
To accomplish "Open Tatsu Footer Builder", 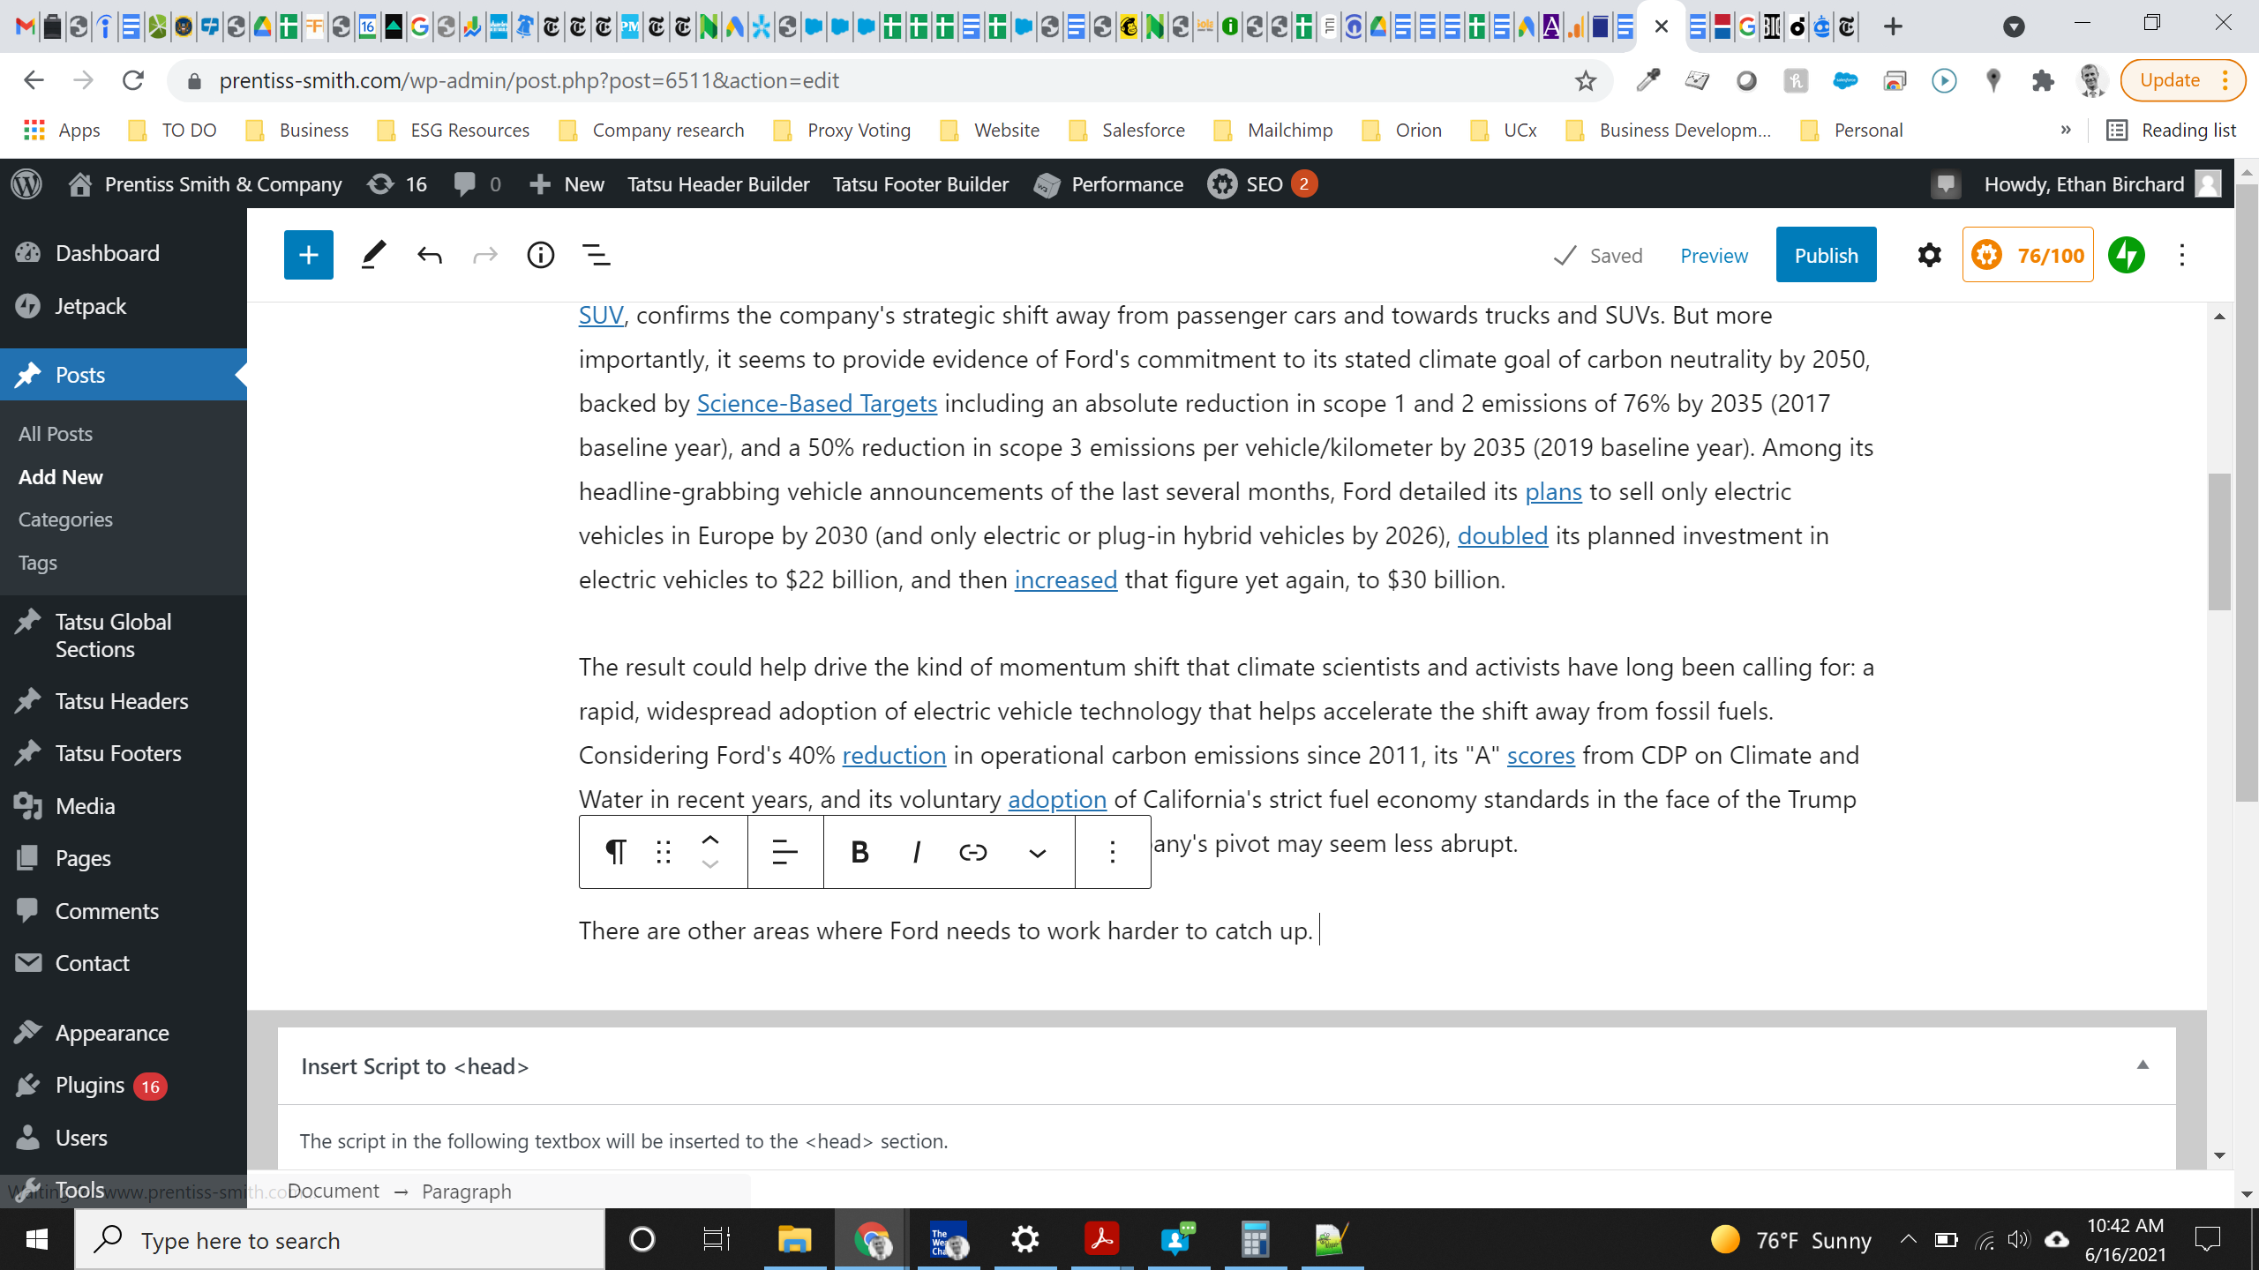I will [920, 183].
